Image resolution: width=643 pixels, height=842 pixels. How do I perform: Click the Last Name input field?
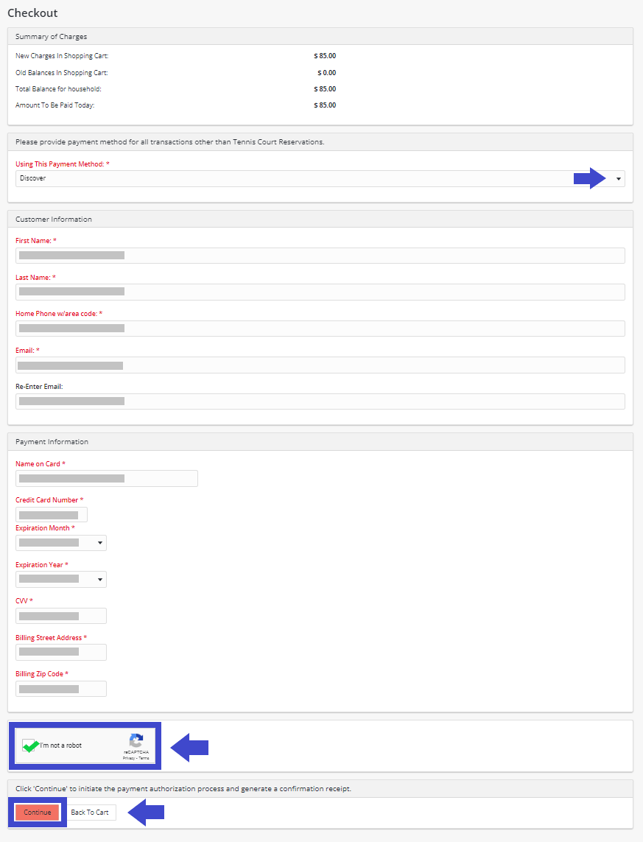click(x=320, y=292)
